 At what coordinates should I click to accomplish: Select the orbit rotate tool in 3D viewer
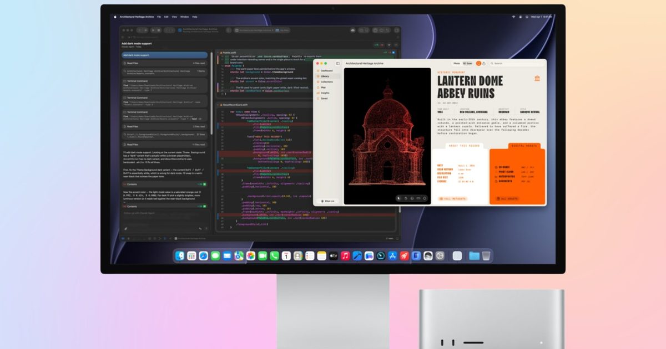click(x=412, y=198)
